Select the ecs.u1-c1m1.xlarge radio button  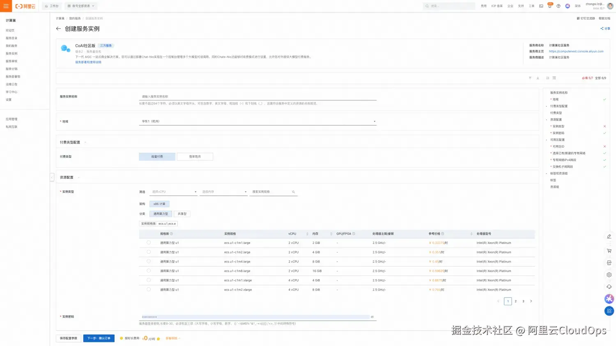pyautogui.click(x=149, y=280)
